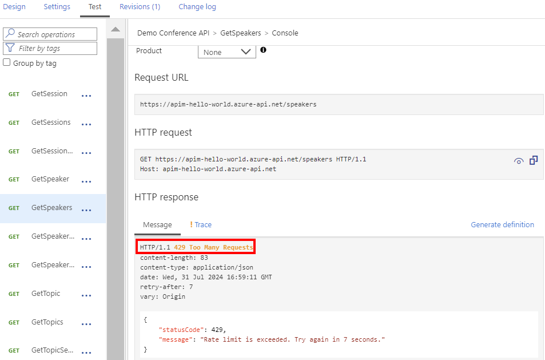The image size is (545, 360).
Task: Copy the HTTP request to clipboard
Action: point(534,160)
